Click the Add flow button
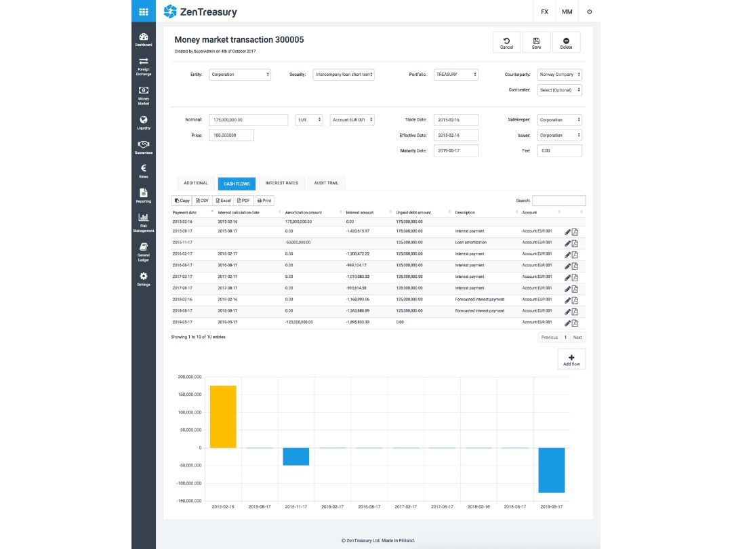The image size is (732, 549). tap(571, 359)
